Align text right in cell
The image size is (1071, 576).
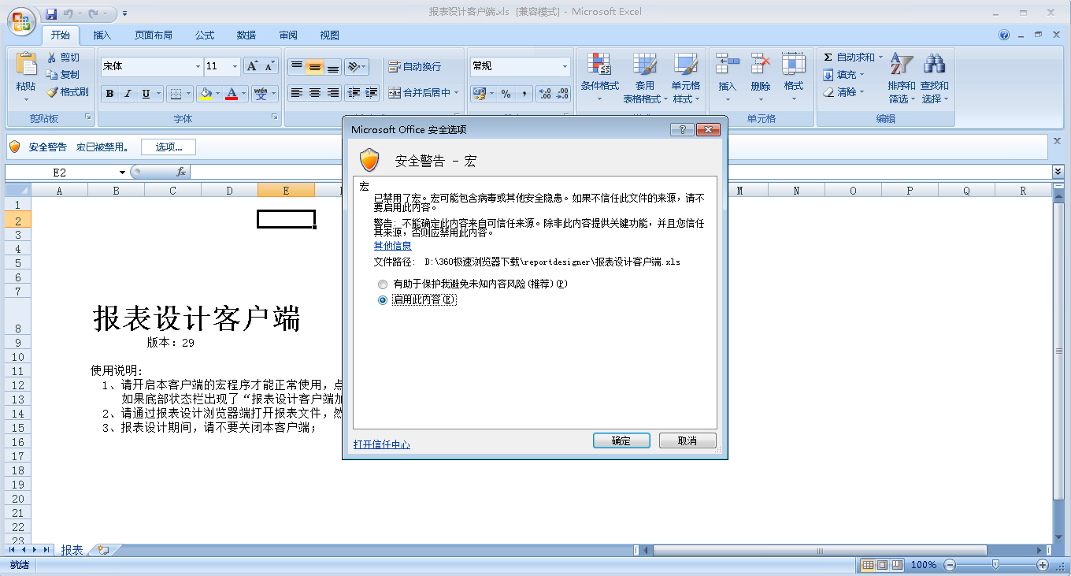(x=332, y=93)
